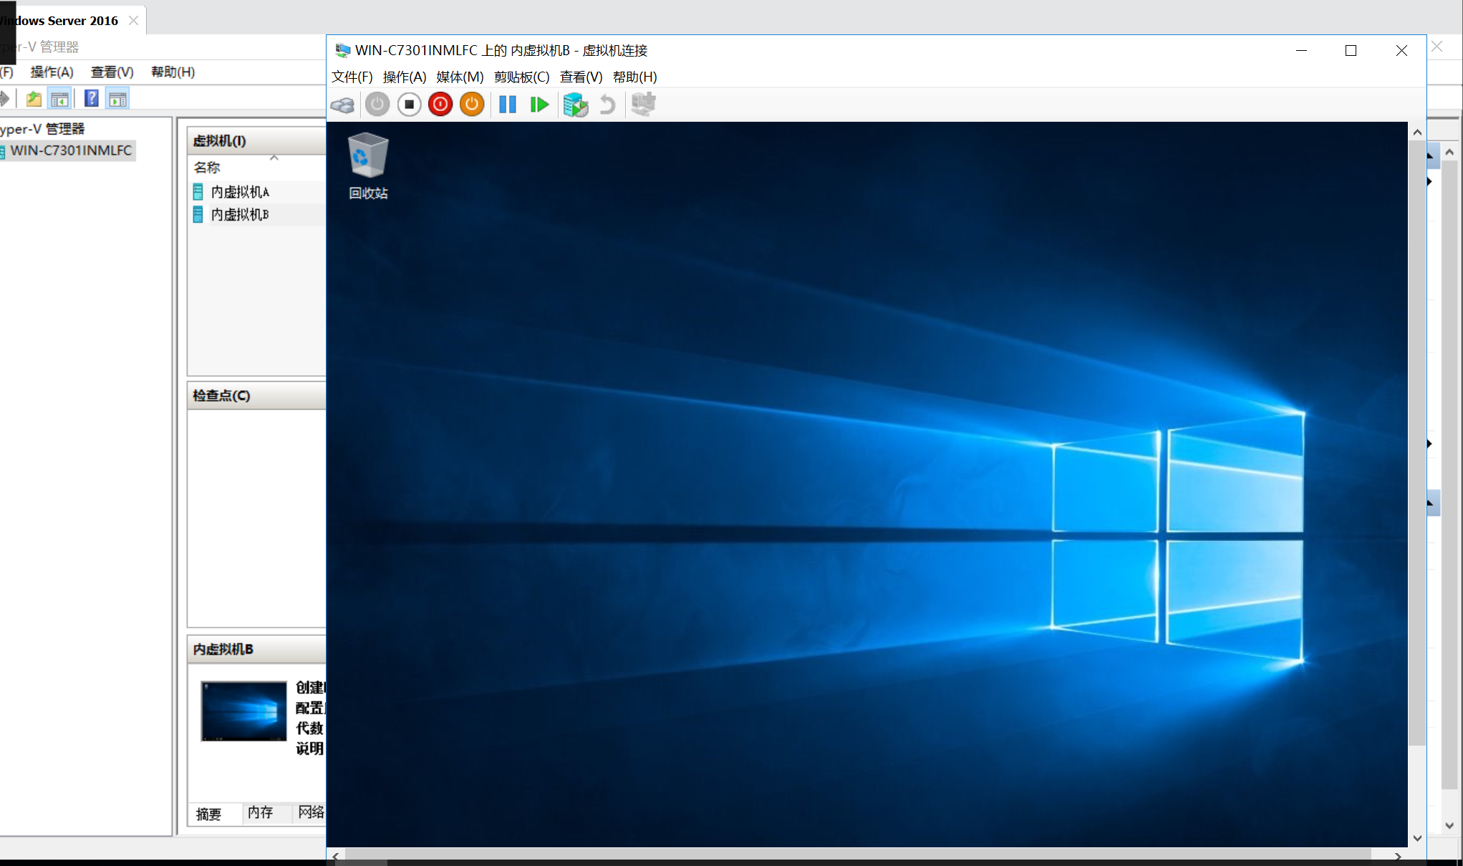
Task: Send Ctrl+Alt+Del to the virtual machine
Action: tap(342, 105)
